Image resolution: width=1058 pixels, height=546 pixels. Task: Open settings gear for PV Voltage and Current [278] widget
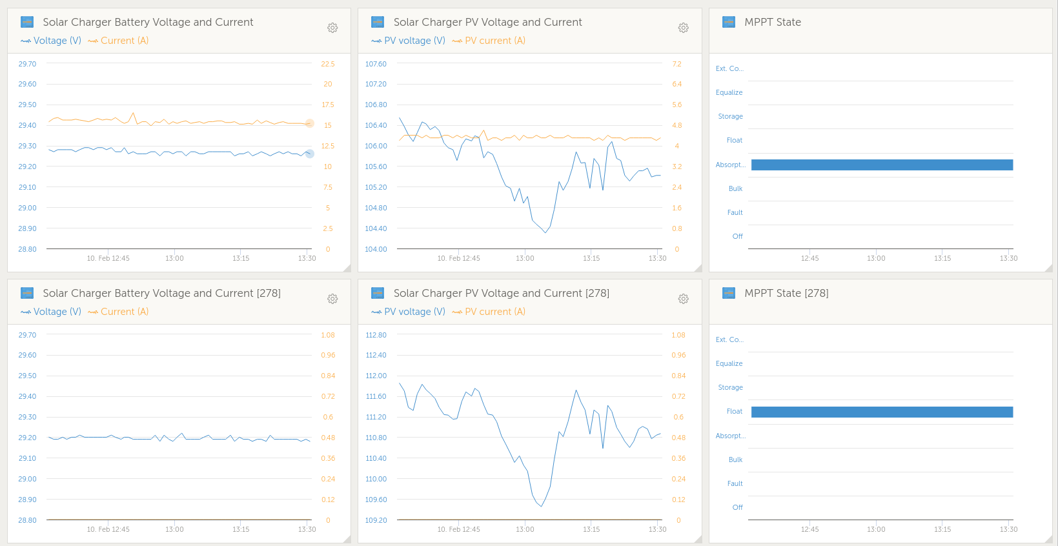pyautogui.click(x=684, y=299)
